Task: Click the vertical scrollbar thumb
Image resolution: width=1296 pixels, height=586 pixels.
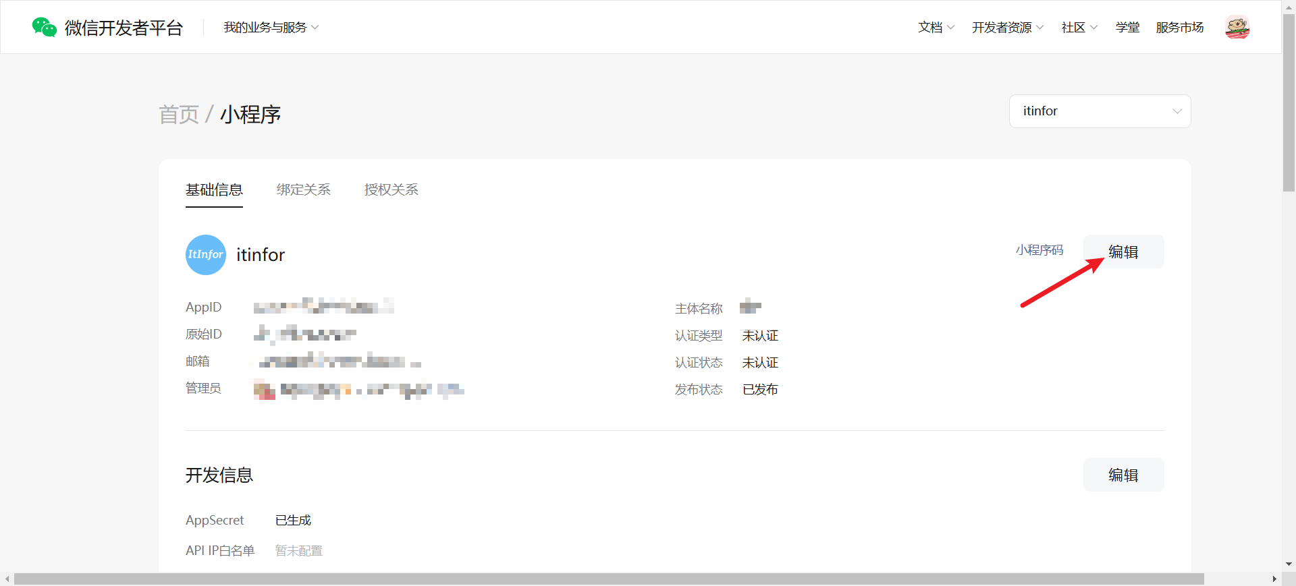Action: tap(1289, 102)
